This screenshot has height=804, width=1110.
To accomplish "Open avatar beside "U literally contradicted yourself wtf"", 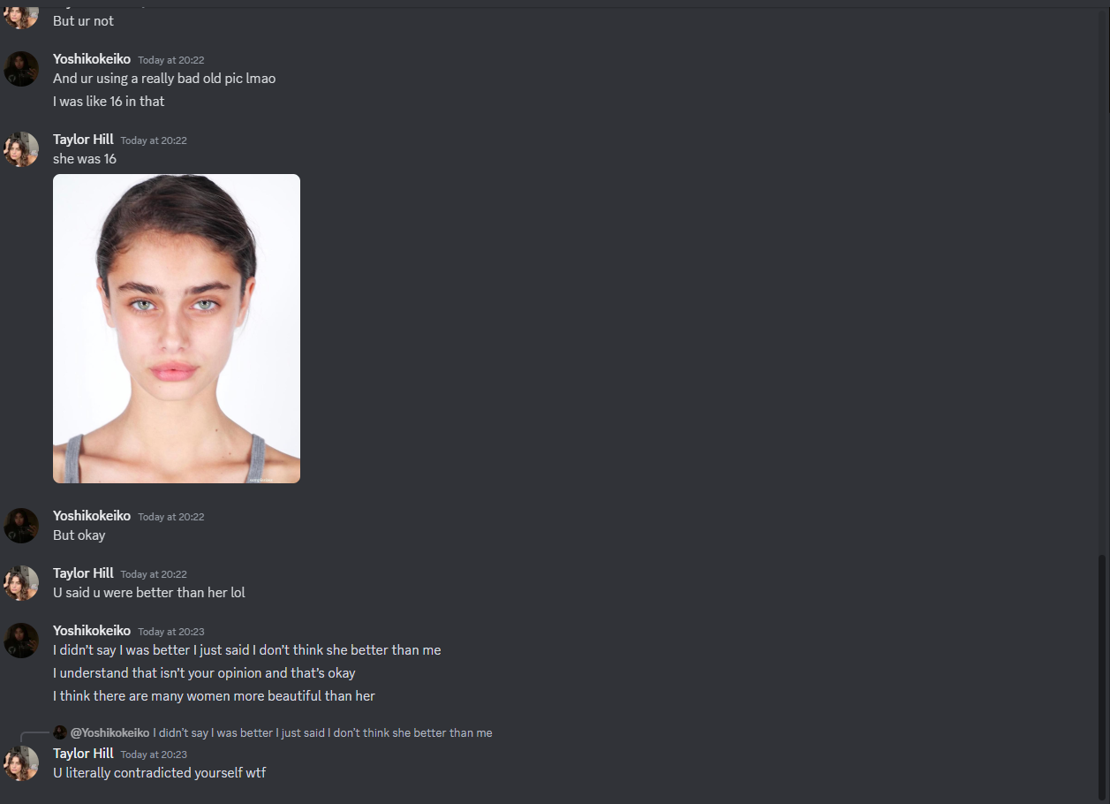I will click(x=21, y=763).
